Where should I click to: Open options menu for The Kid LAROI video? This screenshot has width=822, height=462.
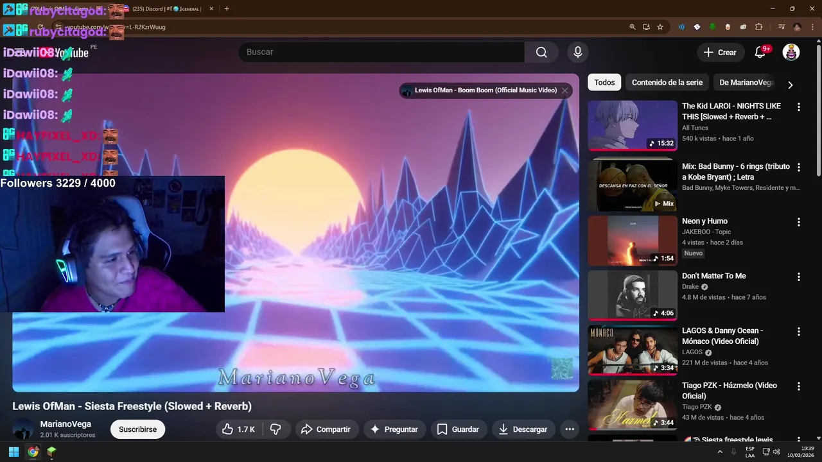799,107
